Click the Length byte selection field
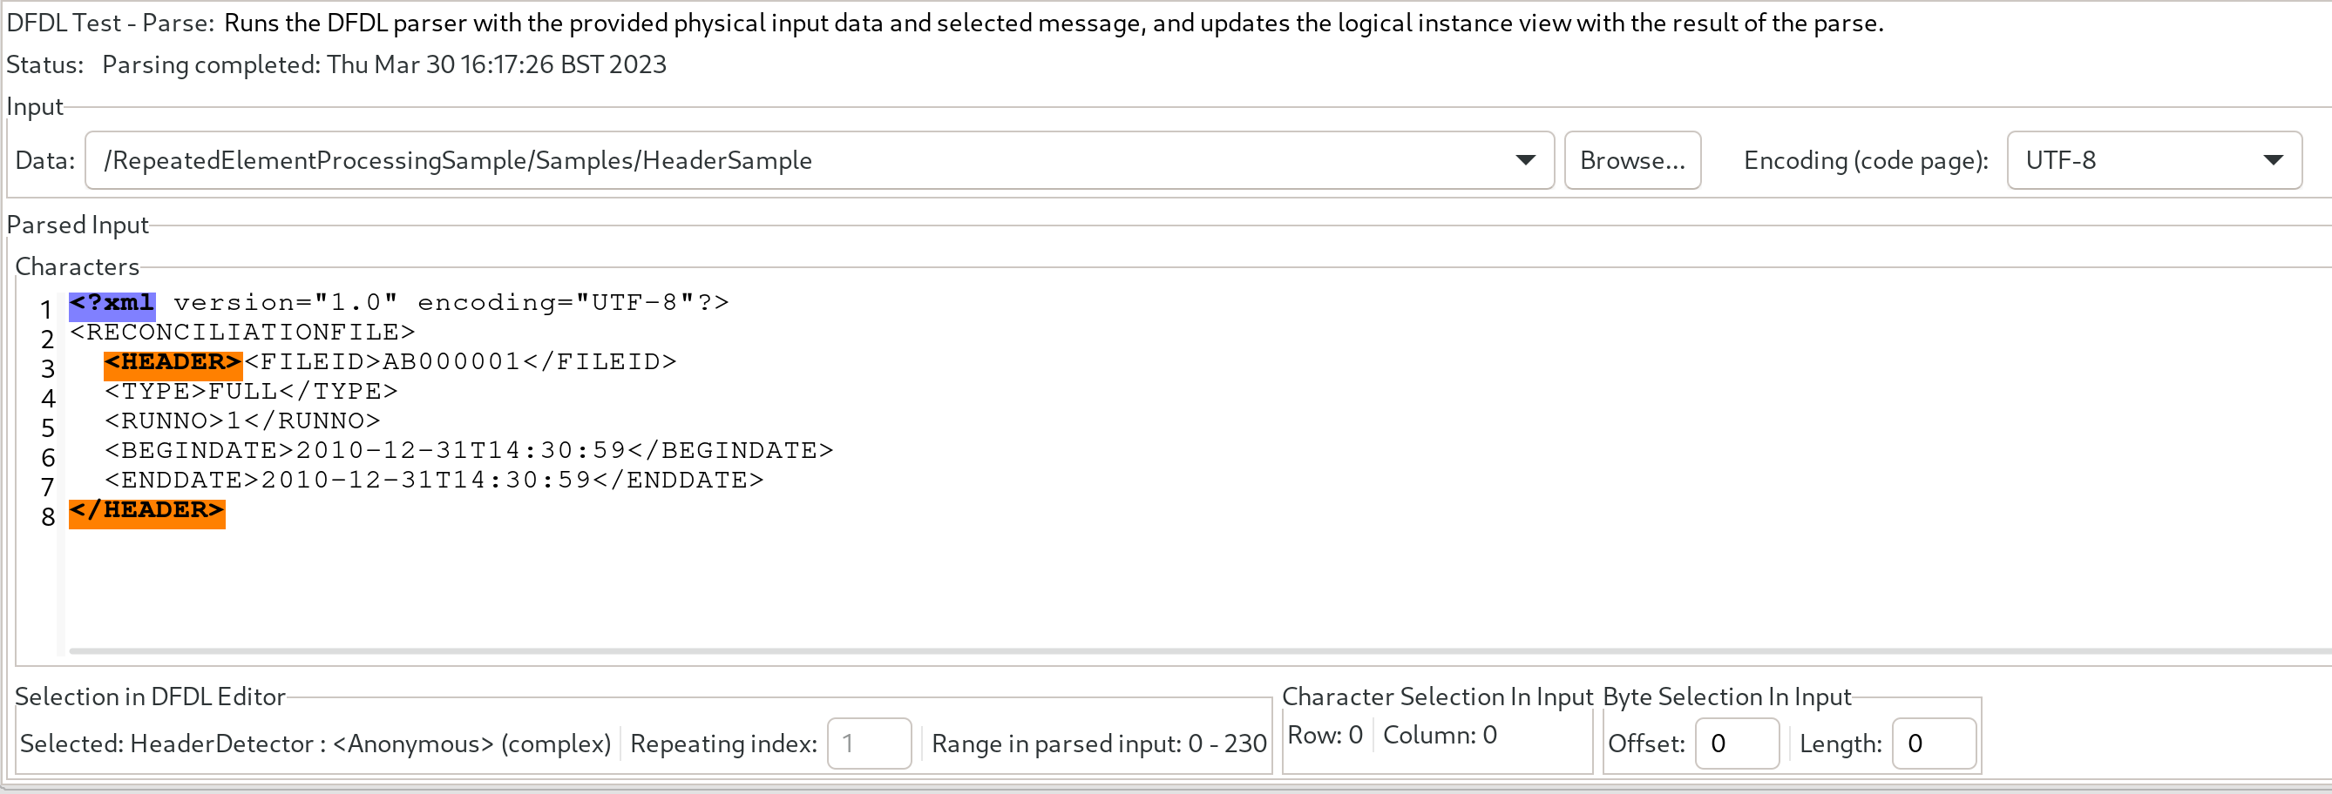2332x794 pixels. pos(1934,744)
